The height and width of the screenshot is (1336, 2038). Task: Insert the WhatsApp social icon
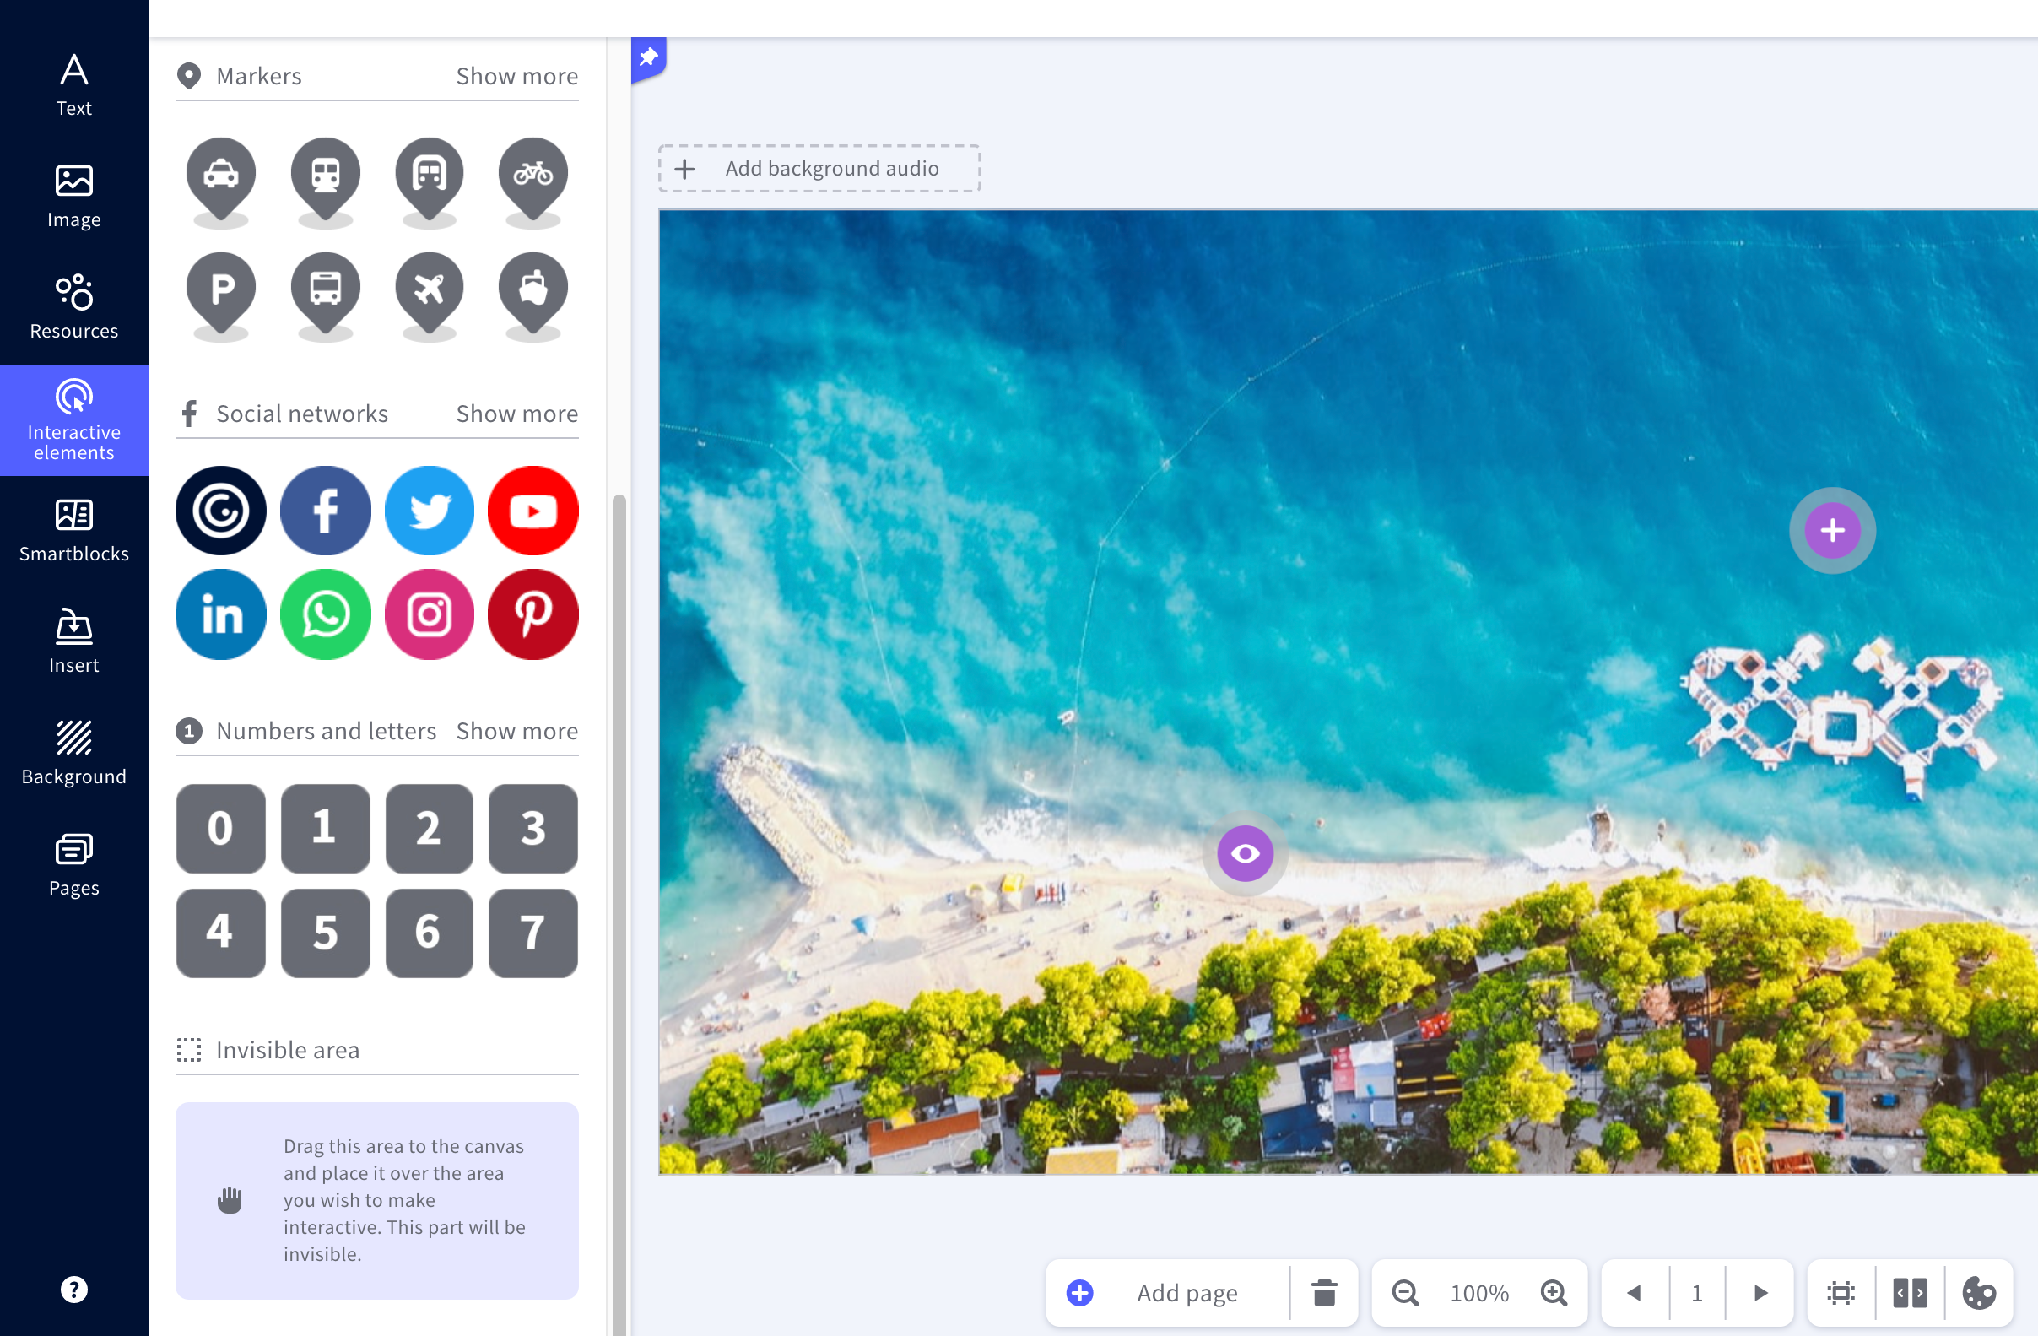tap(326, 614)
